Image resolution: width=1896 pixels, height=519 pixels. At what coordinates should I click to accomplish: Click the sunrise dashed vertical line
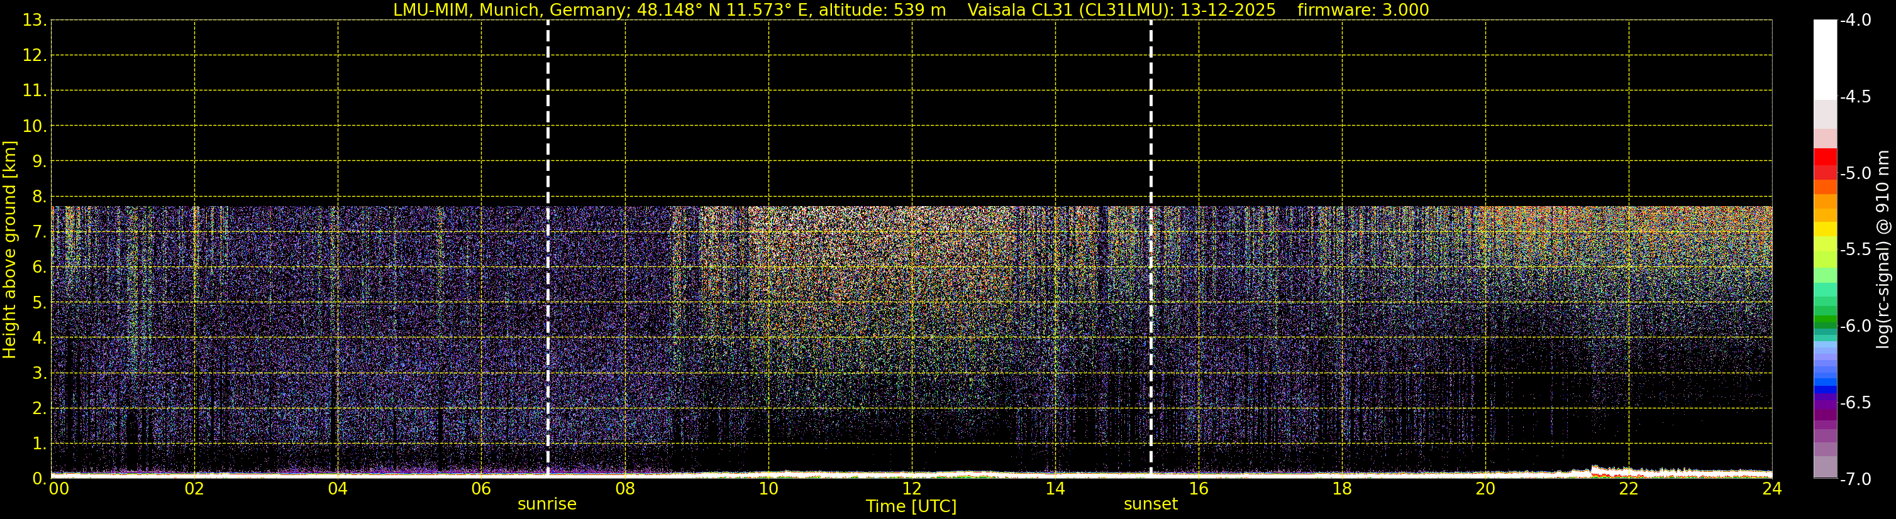pos(548,250)
